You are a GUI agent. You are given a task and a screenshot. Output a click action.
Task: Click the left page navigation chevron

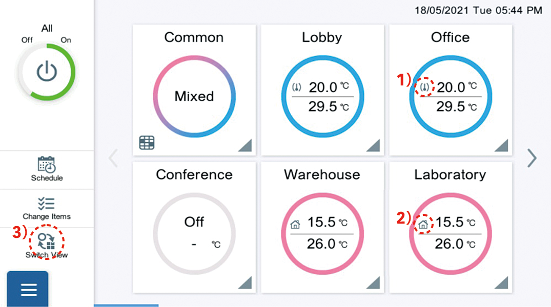point(113,159)
